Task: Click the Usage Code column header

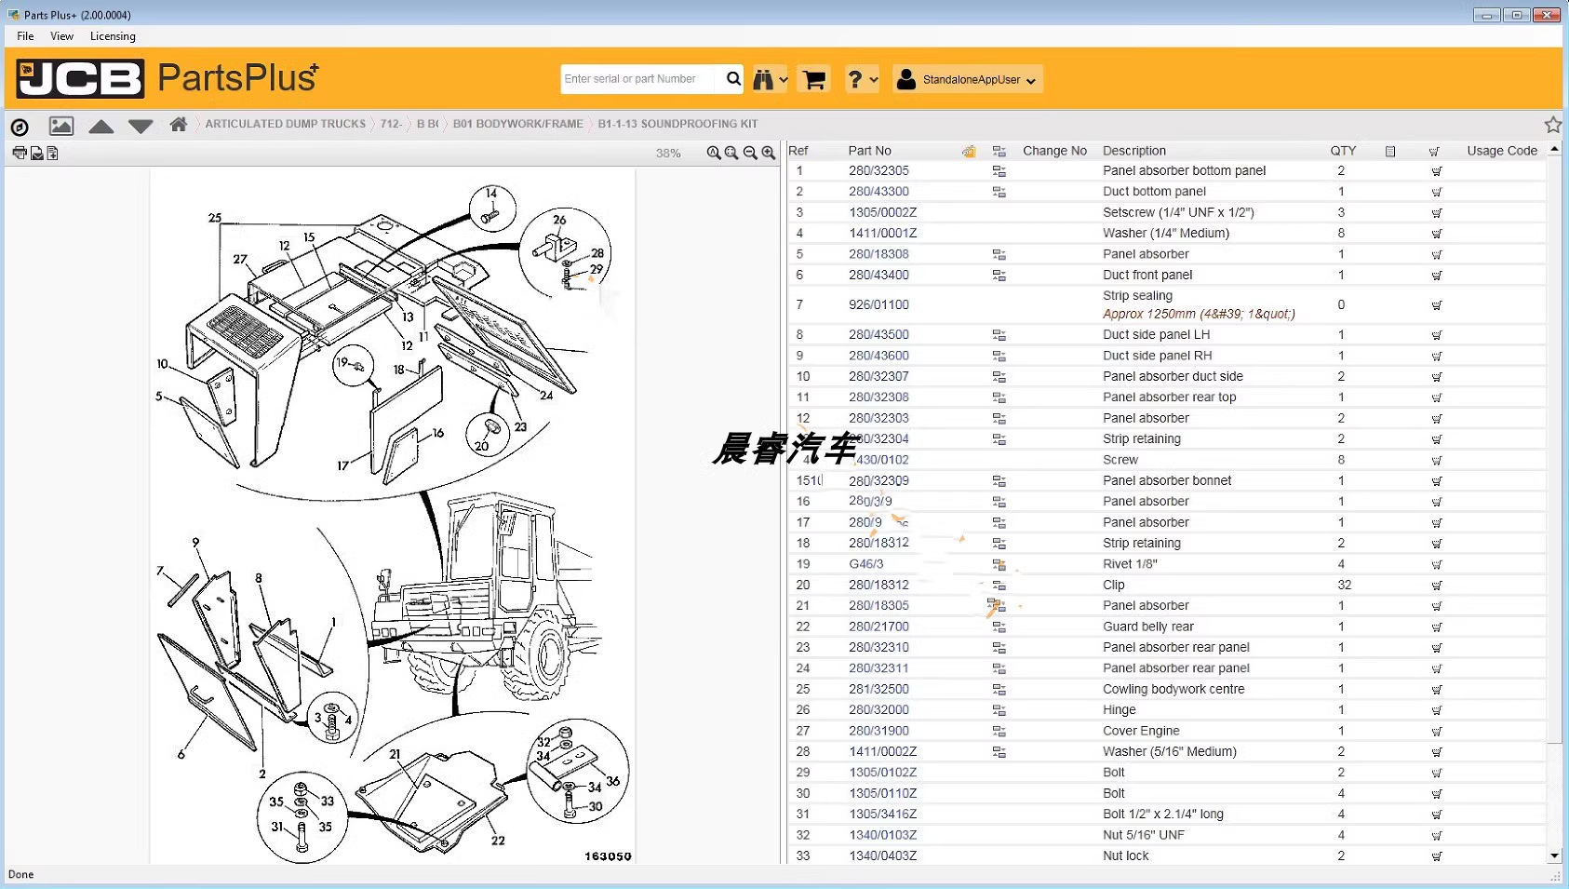Action: [x=1501, y=151]
